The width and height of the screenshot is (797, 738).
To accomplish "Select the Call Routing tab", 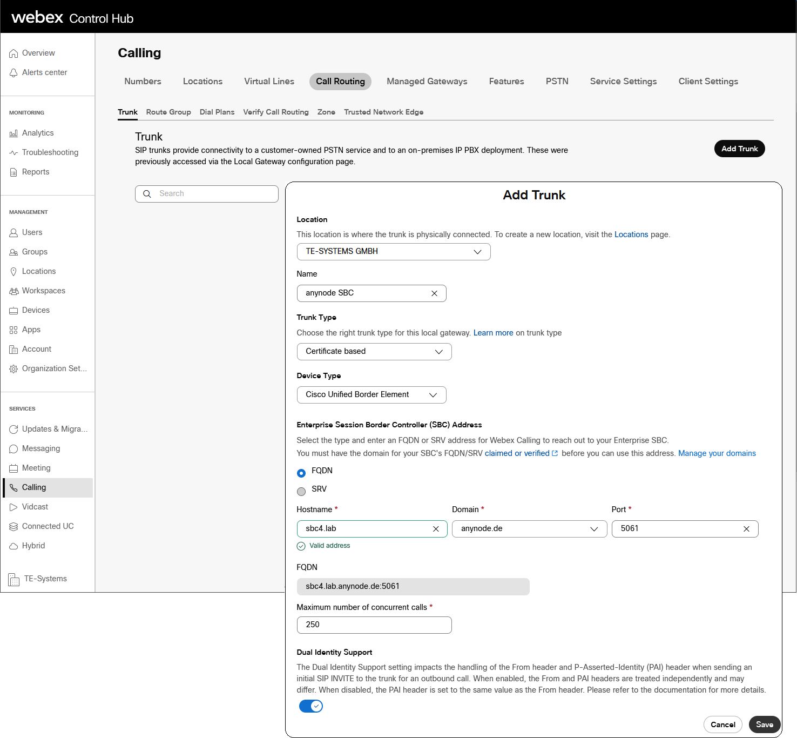I will [340, 82].
